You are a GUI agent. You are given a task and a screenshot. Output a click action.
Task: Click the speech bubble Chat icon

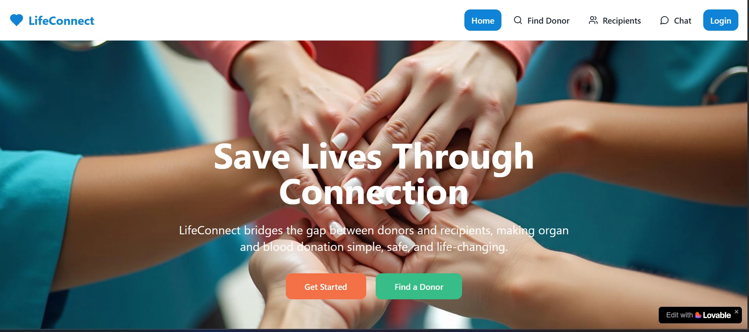point(664,20)
